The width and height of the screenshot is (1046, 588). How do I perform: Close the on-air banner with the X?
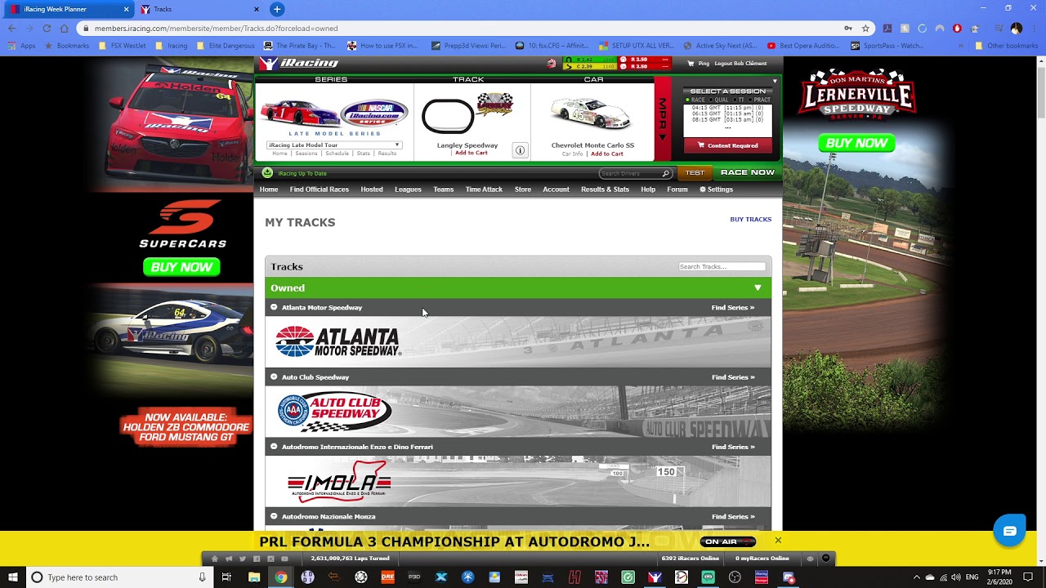click(x=778, y=541)
